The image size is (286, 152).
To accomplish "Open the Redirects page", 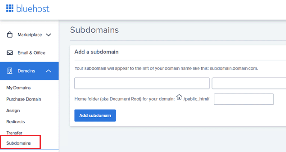I will (x=15, y=121).
